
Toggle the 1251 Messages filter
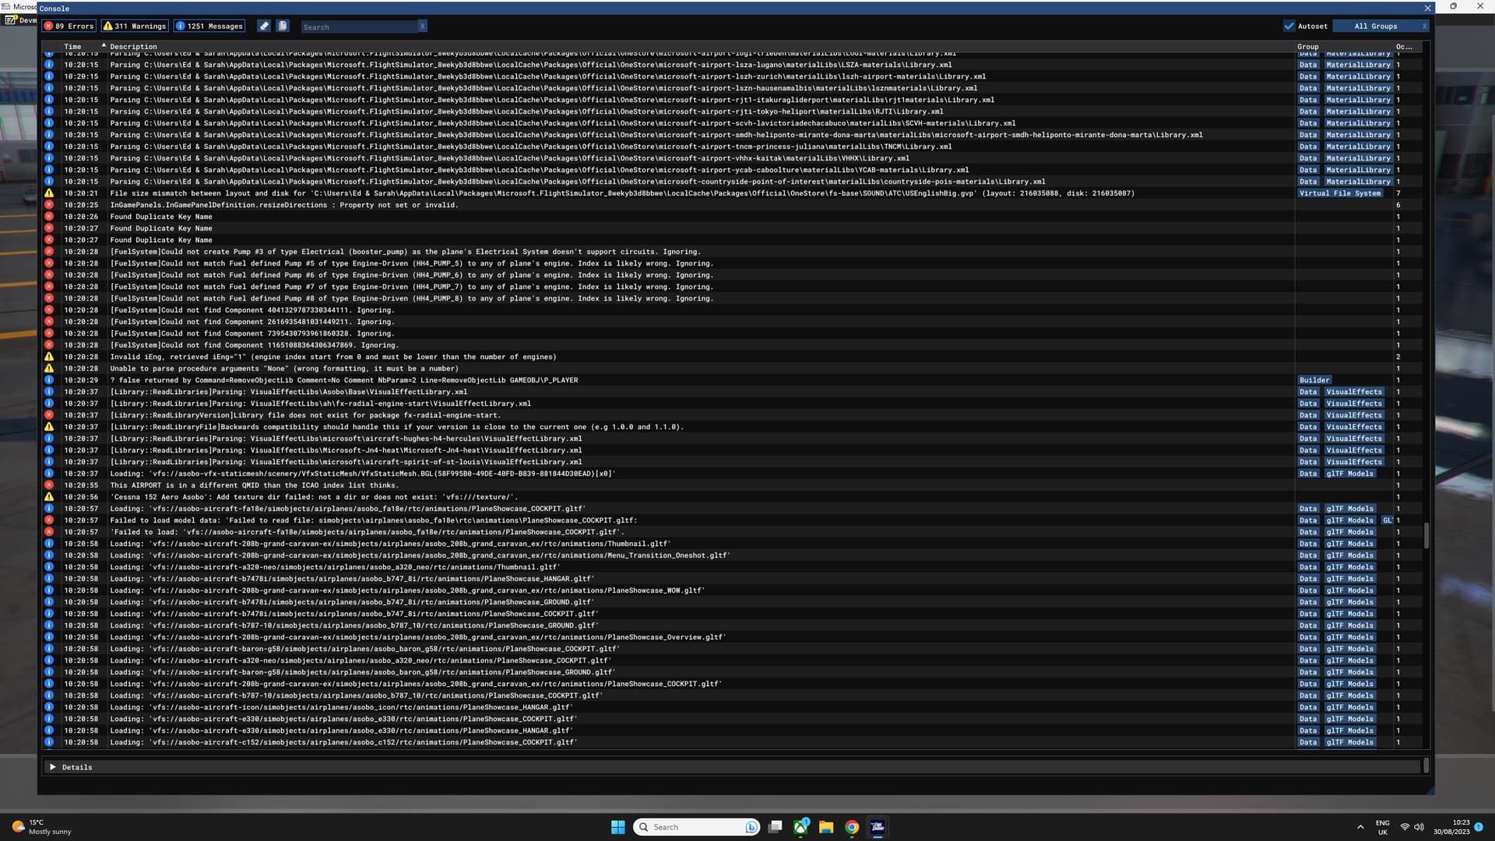[x=209, y=26]
